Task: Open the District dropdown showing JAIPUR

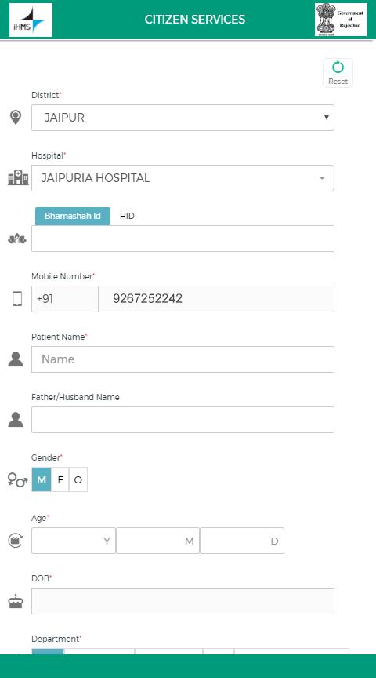Action: tap(183, 118)
